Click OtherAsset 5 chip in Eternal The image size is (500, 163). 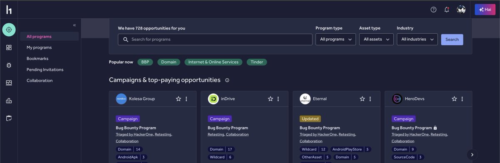315,157
